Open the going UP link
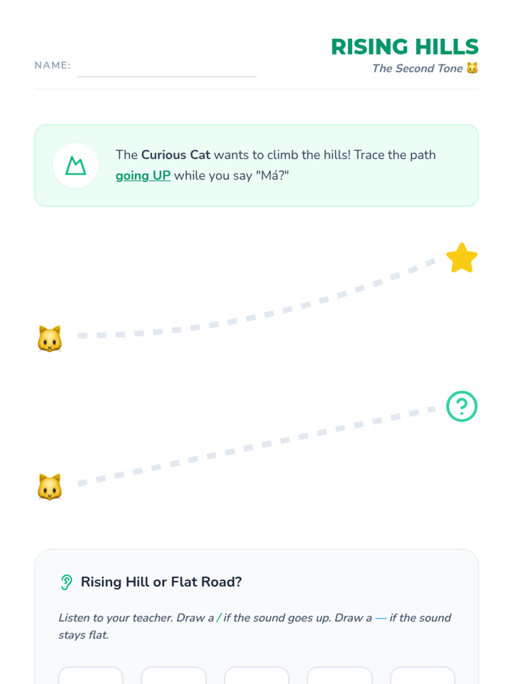 (x=143, y=176)
